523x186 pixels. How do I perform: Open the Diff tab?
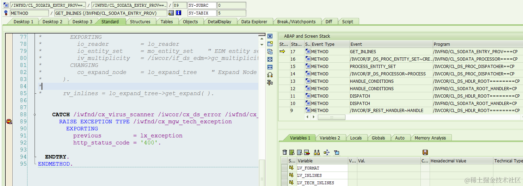[329, 21]
